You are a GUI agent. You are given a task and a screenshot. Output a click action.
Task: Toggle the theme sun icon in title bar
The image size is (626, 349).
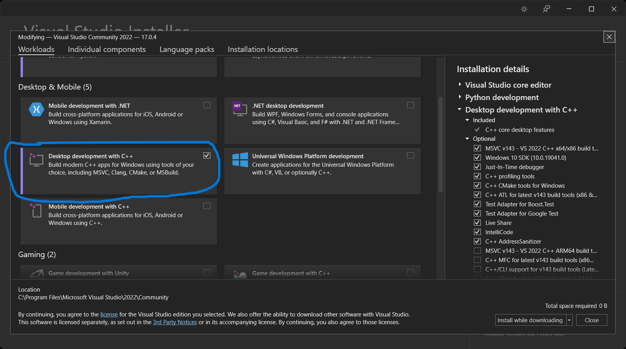coord(524,9)
